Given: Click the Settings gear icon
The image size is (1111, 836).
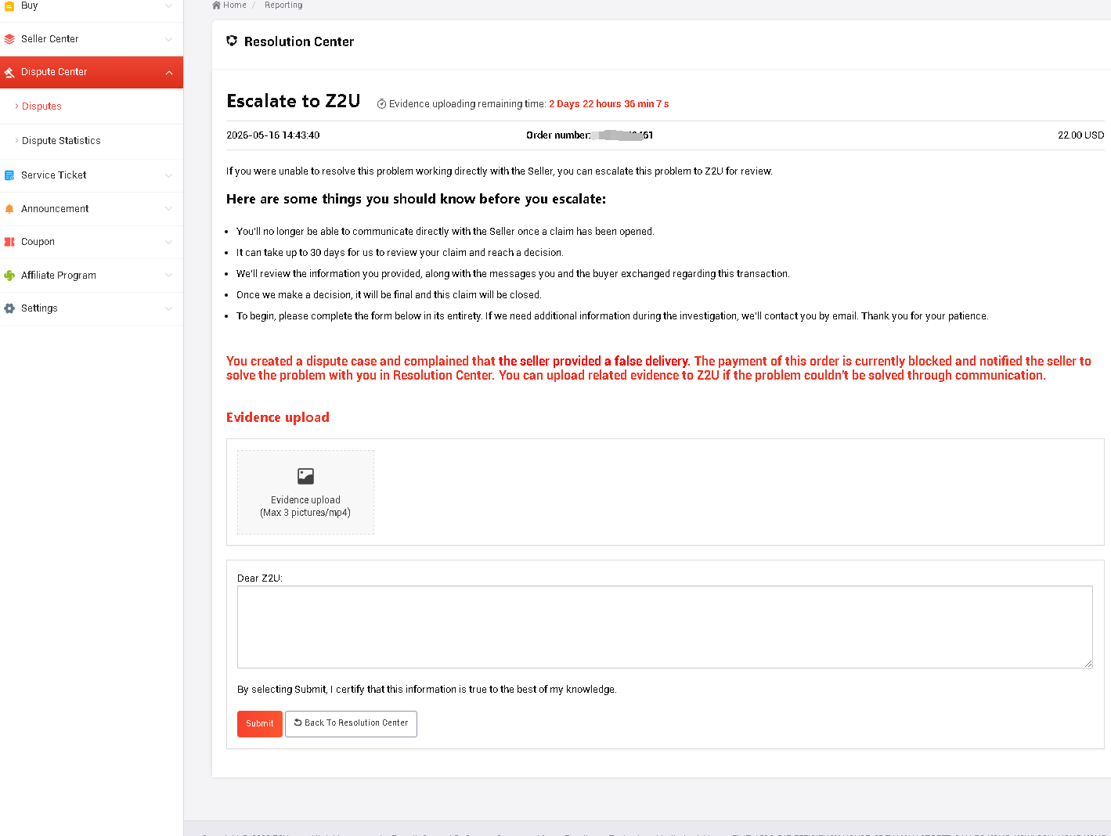Looking at the screenshot, I should click(x=9, y=308).
